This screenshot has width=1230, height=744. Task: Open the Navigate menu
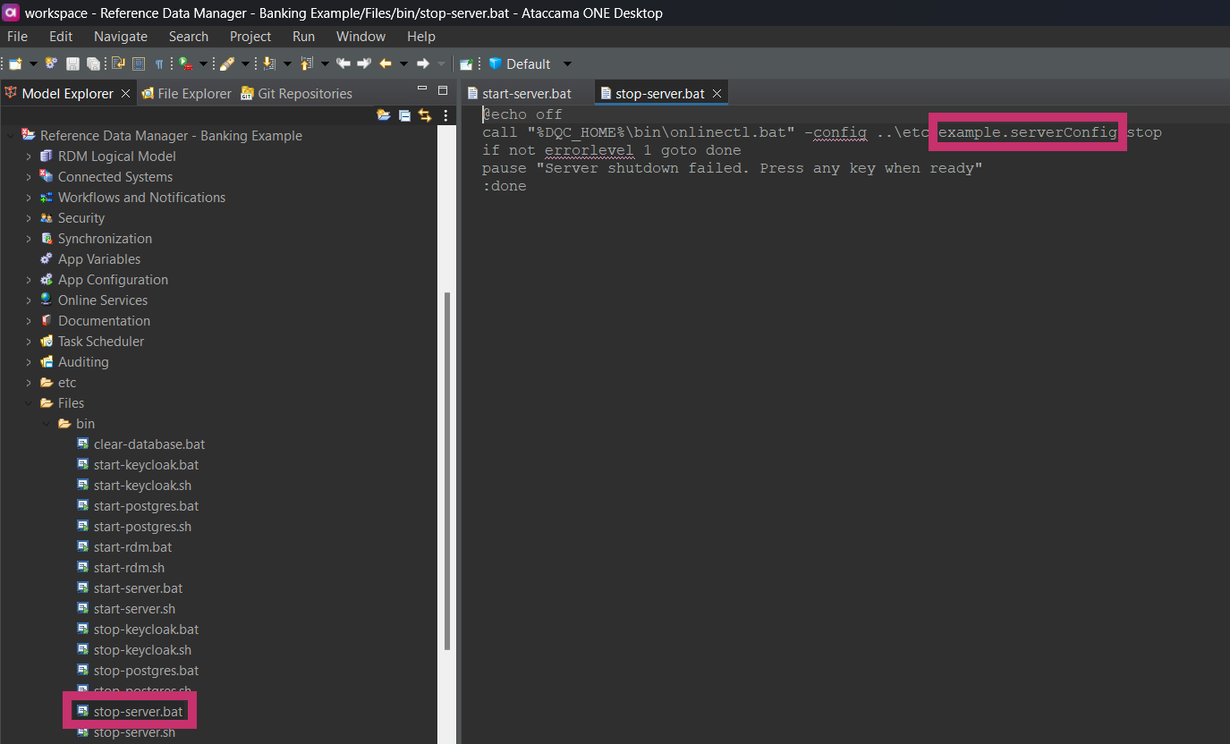[x=120, y=37]
